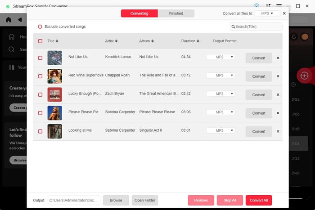Image resolution: width=315 pixels, height=210 pixels.
Task: Convert the Lucky Enough track
Action: tap(259, 95)
